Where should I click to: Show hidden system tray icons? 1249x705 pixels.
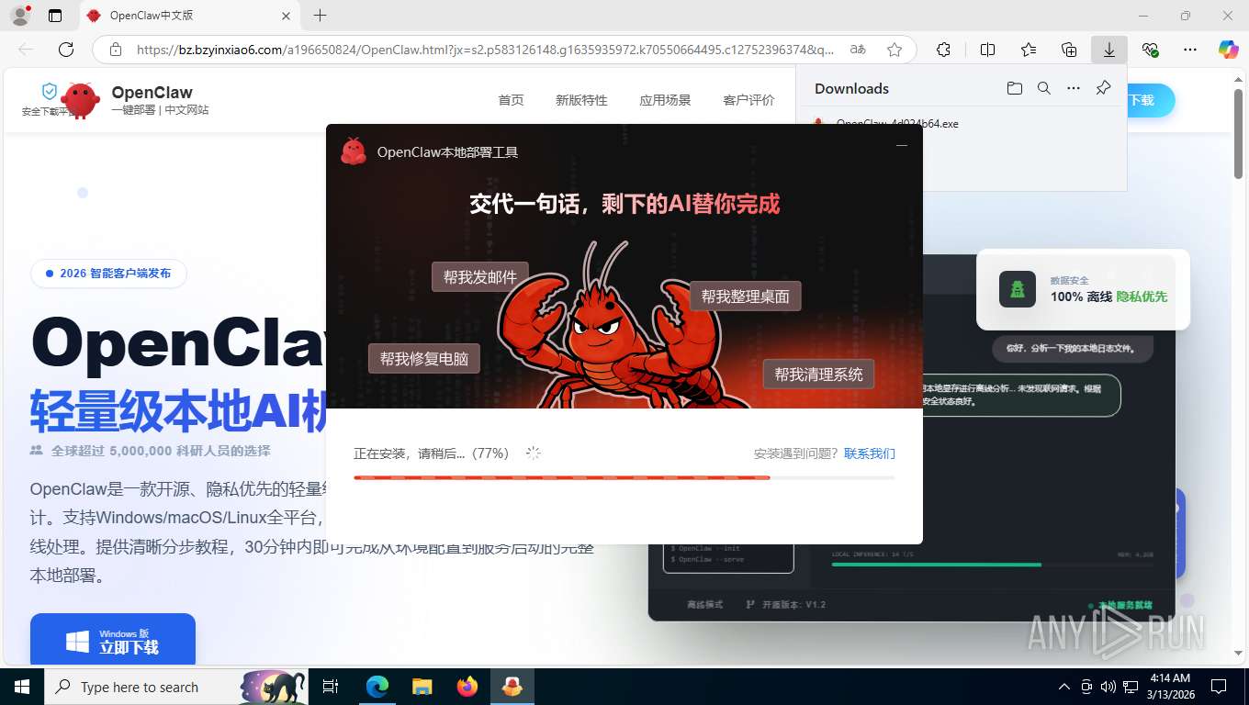point(1064,687)
